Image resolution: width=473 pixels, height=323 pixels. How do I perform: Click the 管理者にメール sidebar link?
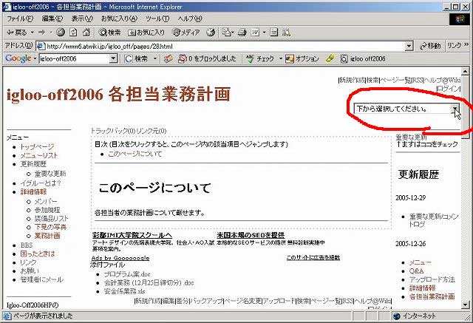click(x=42, y=280)
